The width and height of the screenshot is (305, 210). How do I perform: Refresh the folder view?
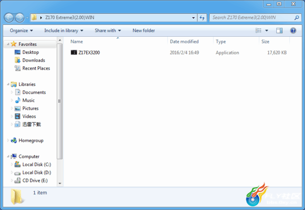[202, 18]
